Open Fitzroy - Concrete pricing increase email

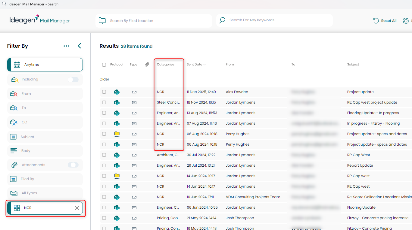(378, 218)
